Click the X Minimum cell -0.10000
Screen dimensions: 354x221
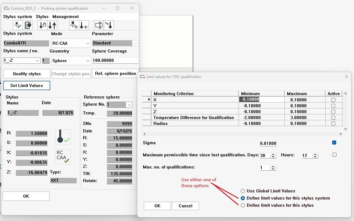[x=261, y=99]
